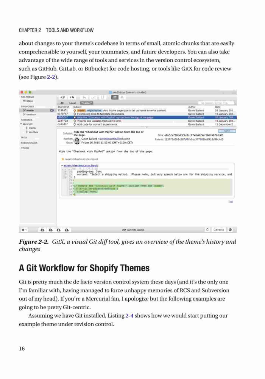
Task: Click the REMOTES section header
Action: pos(26,120)
